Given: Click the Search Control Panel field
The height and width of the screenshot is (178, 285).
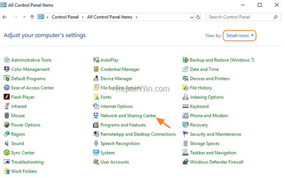Looking at the screenshot, I should pos(243,17).
